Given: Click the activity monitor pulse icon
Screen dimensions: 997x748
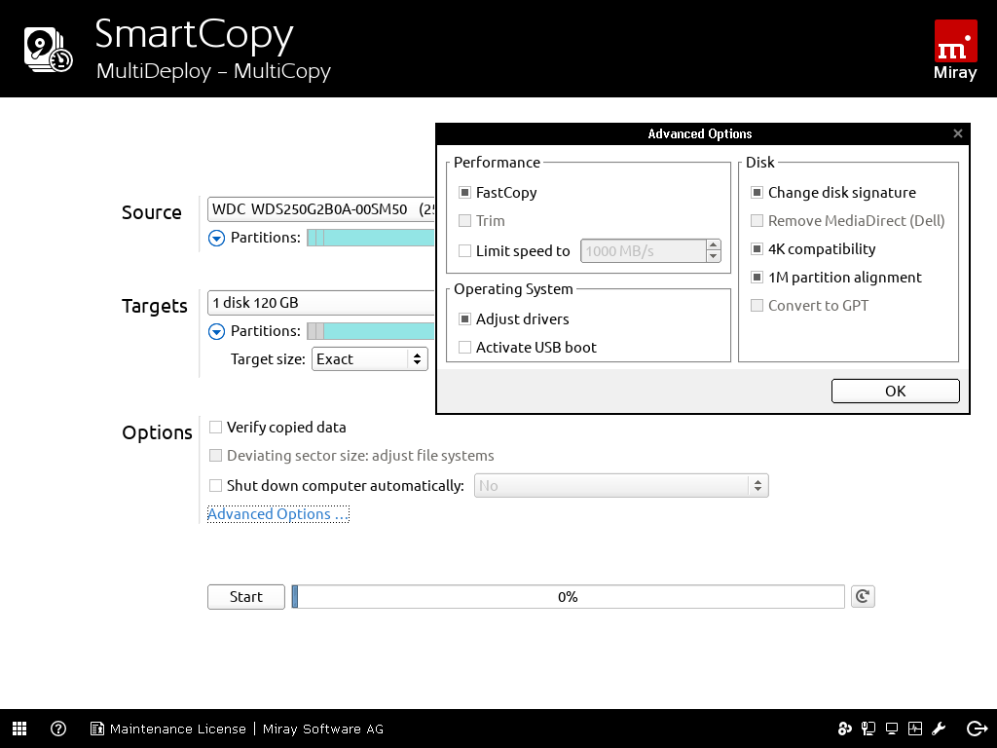Looking at the screenshot, I should point(915,729).
